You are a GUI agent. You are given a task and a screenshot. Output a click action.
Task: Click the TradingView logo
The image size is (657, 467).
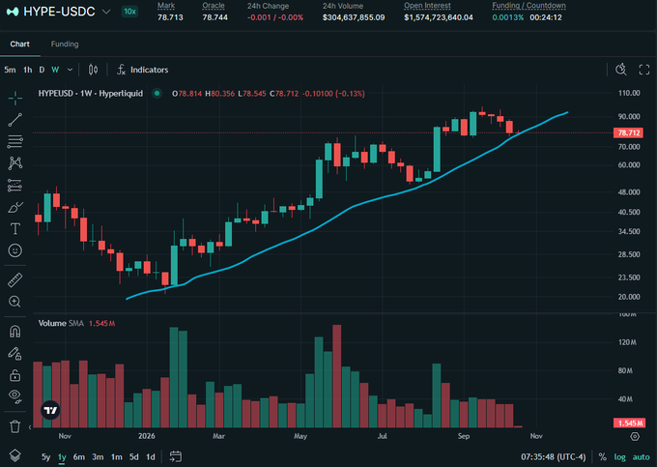[x=50, y=410]
